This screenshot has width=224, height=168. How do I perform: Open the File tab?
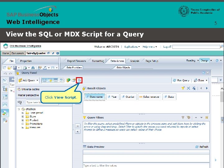pyautogui.click(x=12, y=61)
